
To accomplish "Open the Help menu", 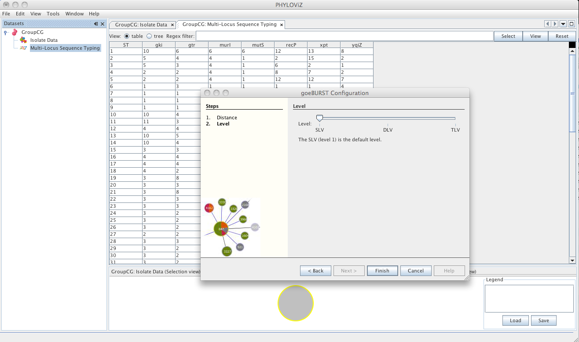I will click(x=94, y=14).
